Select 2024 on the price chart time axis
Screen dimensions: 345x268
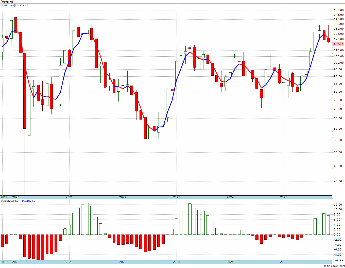[230, 197]
